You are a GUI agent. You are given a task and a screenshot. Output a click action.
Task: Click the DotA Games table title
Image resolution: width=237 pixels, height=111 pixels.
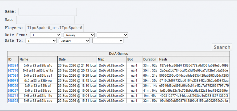point(118,54)
